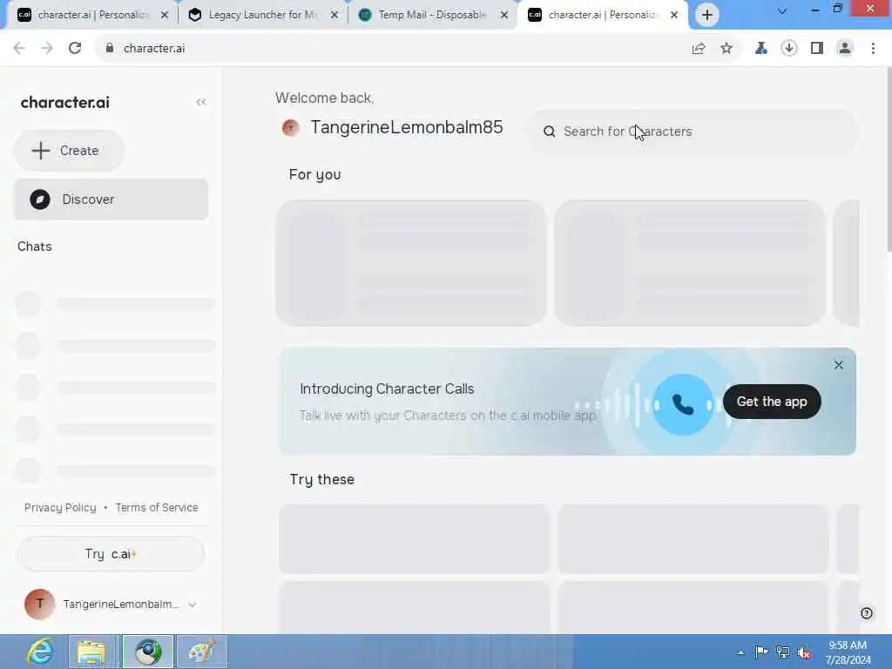The width and height of the screenshot is (892, 669).
Task: Switch to the first character.ai tab
Action: [x=91, y=15]
